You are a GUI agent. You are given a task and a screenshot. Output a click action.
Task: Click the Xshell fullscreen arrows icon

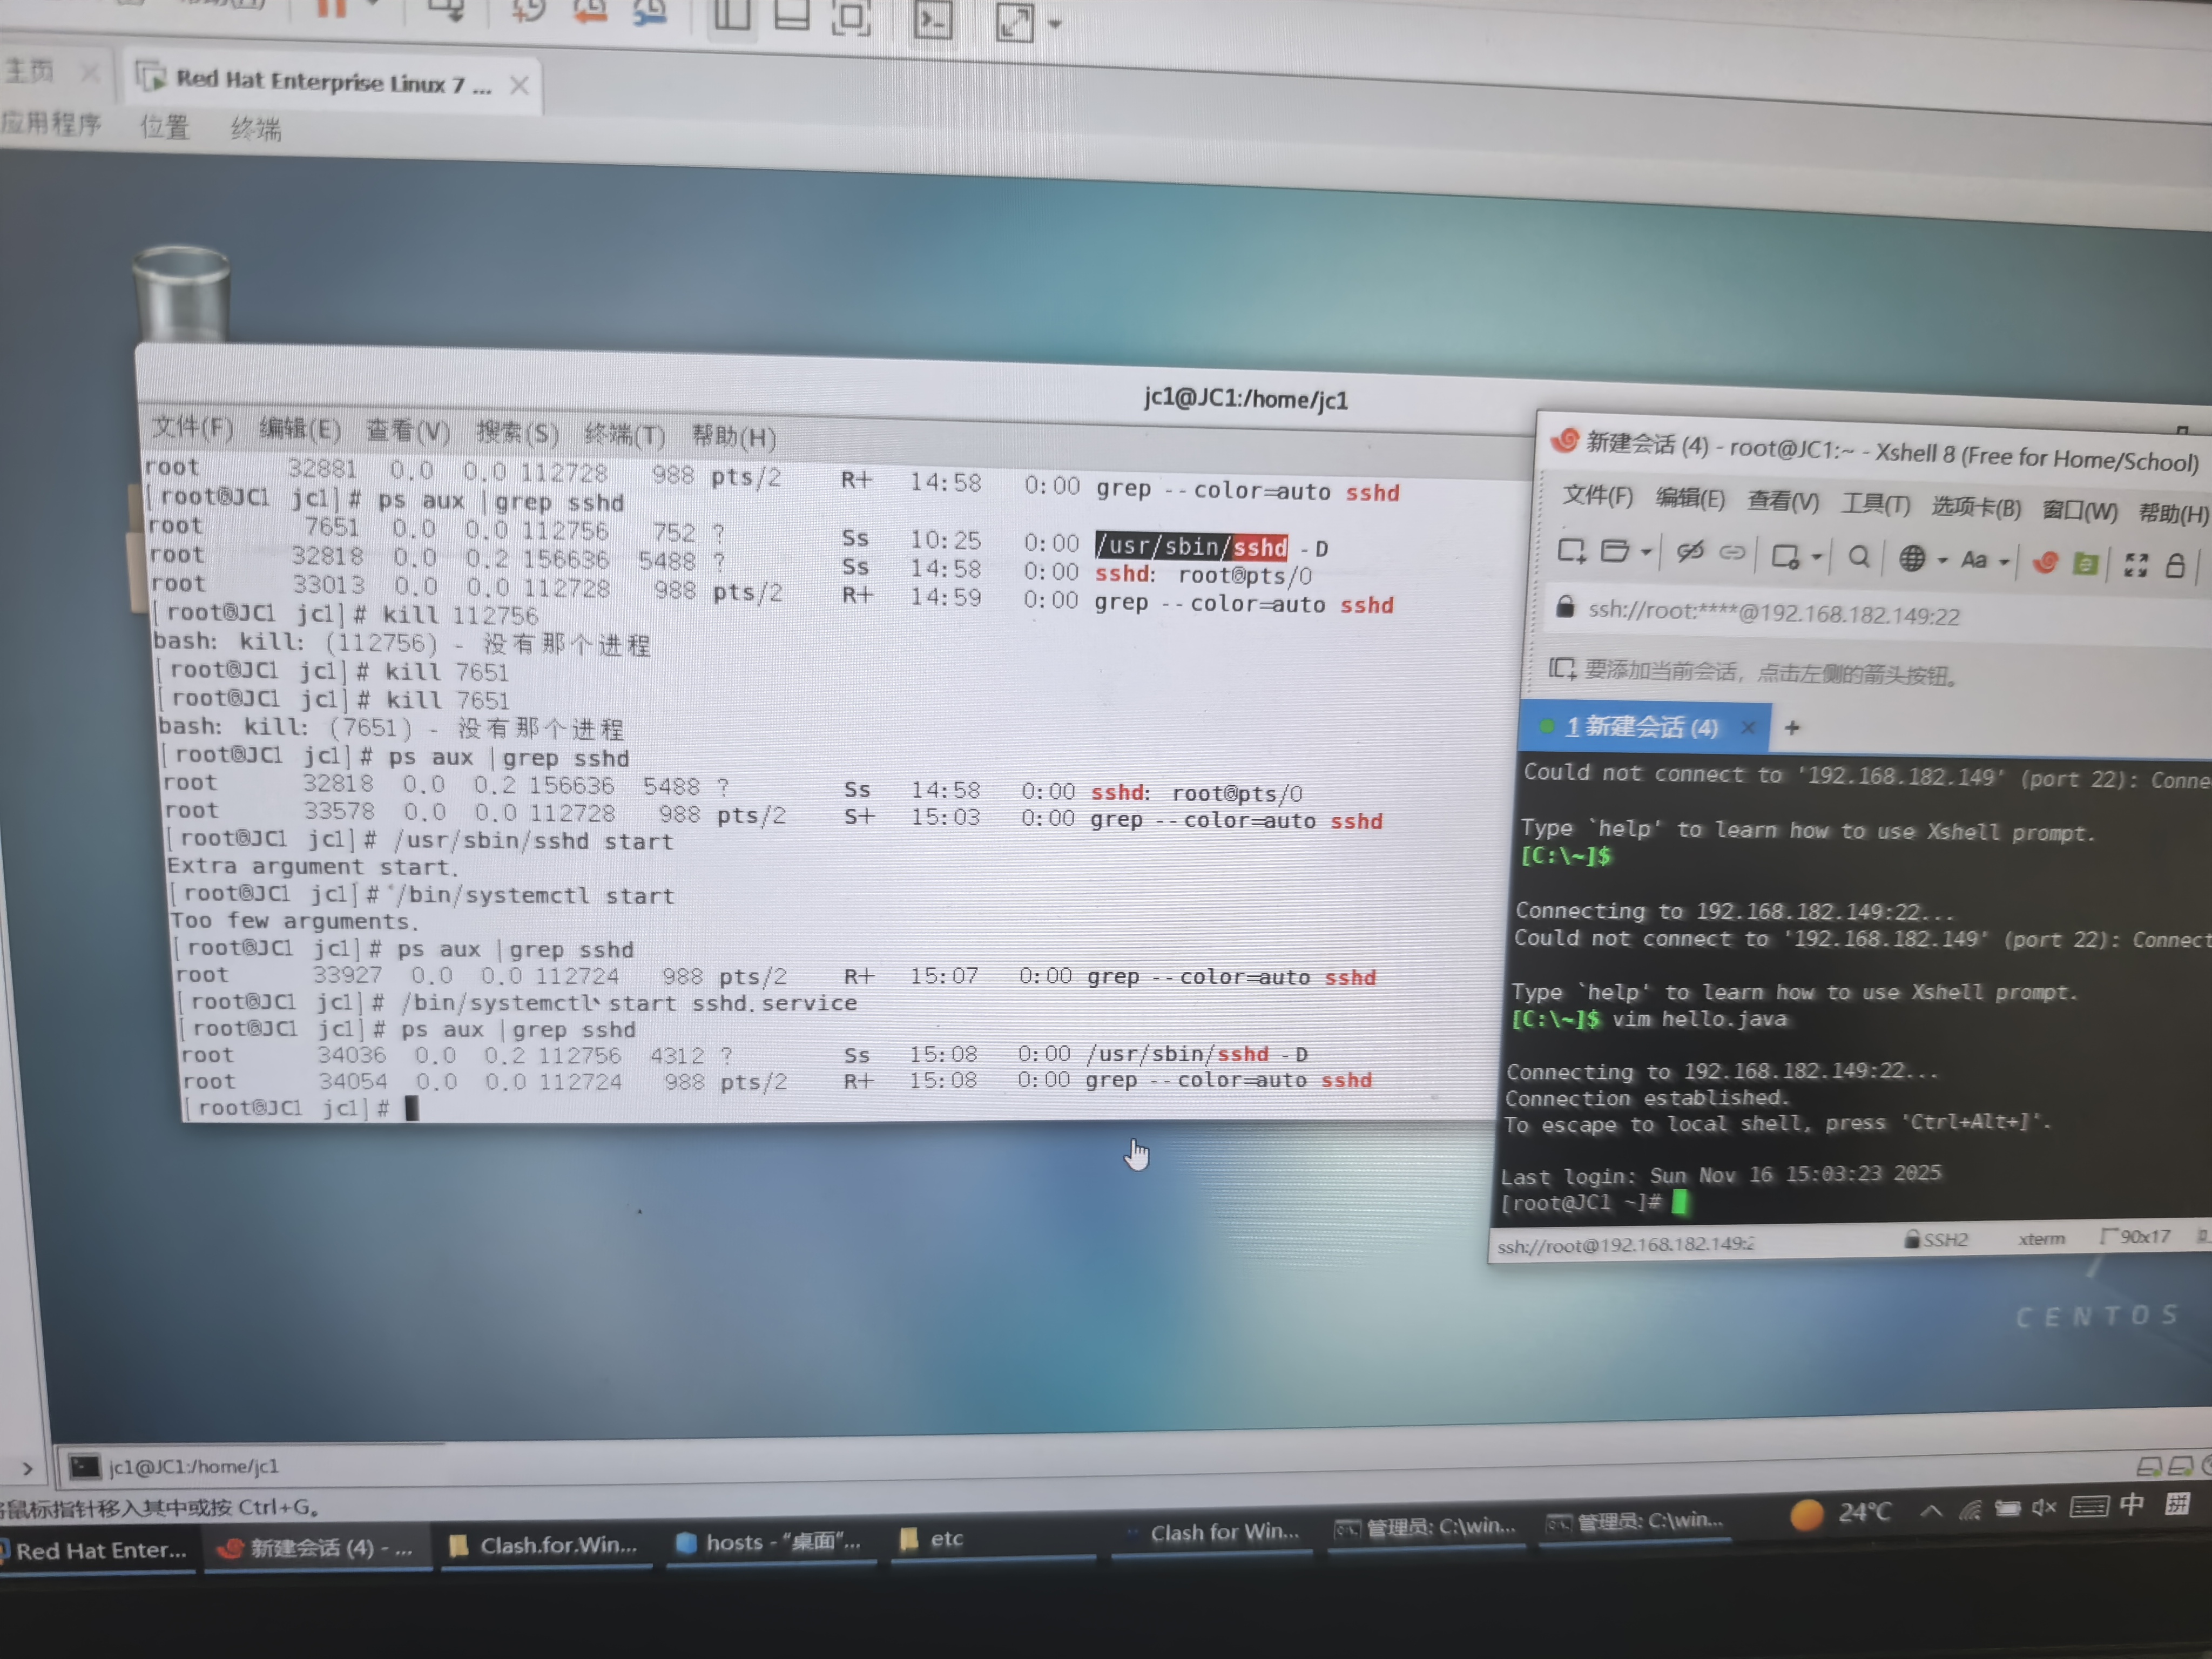2136,565
